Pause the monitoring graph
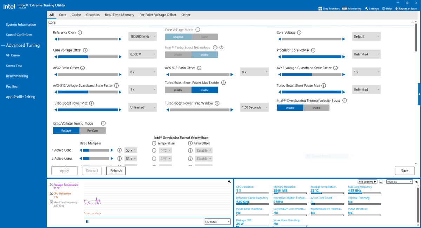This screenshot has width=421, height=228. click(x=87, y=222)
